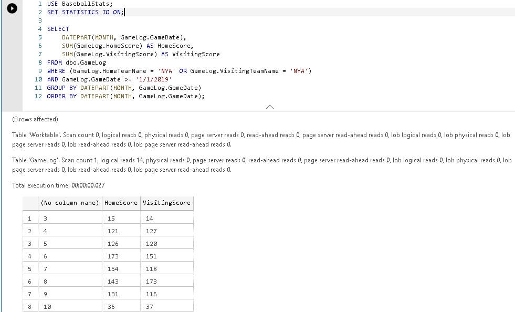Image resolution: width=515 pixels, height=312 pixels.
Task: Click VisitingScore cell with value 120
Action: [166, 244]
